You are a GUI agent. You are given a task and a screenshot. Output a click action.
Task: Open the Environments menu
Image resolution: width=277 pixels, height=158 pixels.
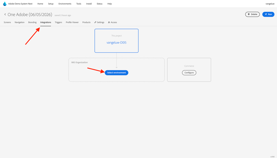[65, 4]
